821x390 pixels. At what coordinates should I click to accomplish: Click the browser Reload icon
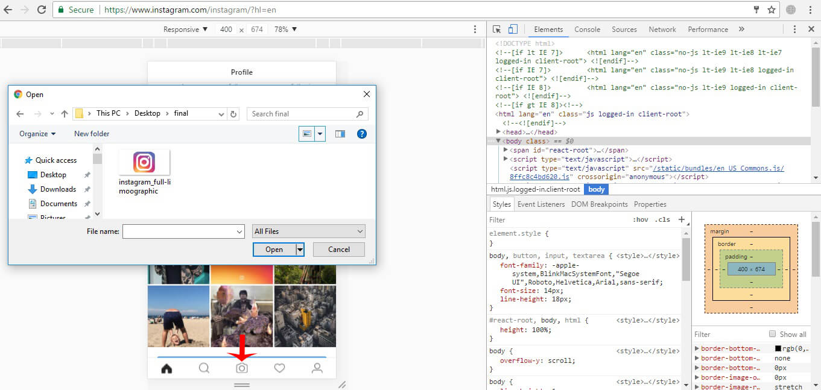pos(42,10)
